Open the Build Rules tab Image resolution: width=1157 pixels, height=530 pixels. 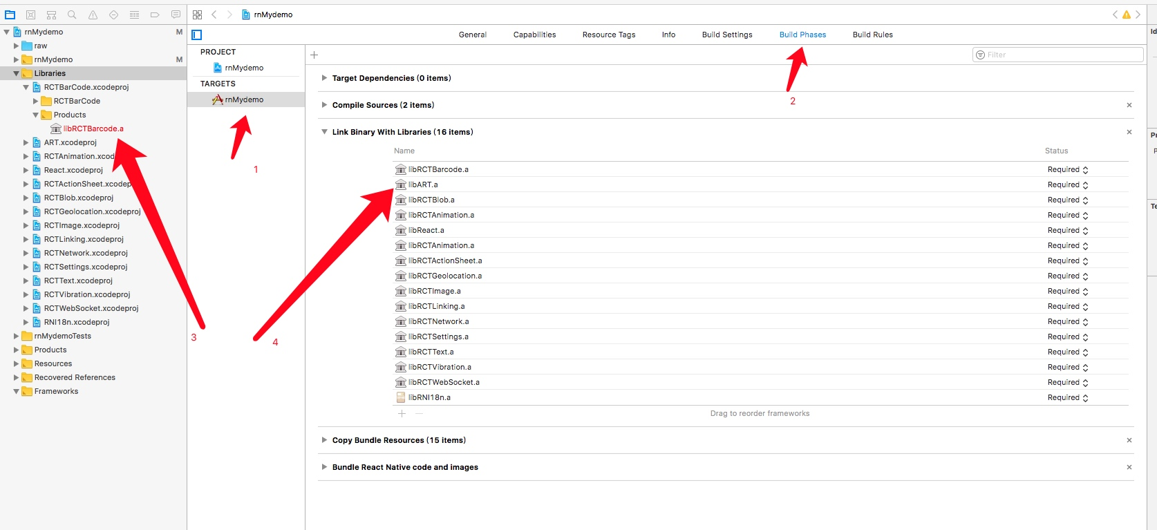click(873, 35)
